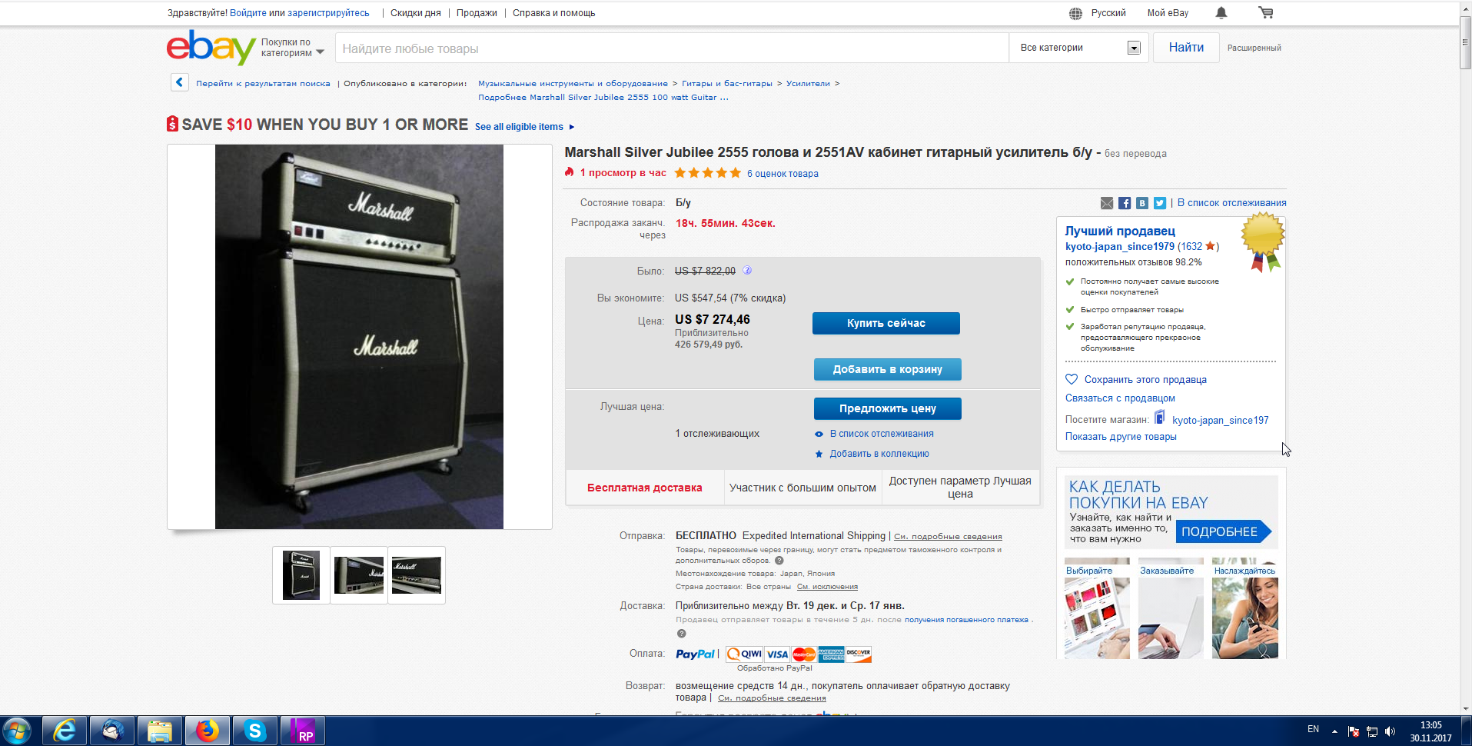Viewport: 1472px width, 746px height.
Task: Open Firefox from the taskbar
Action: pos(208,731)
